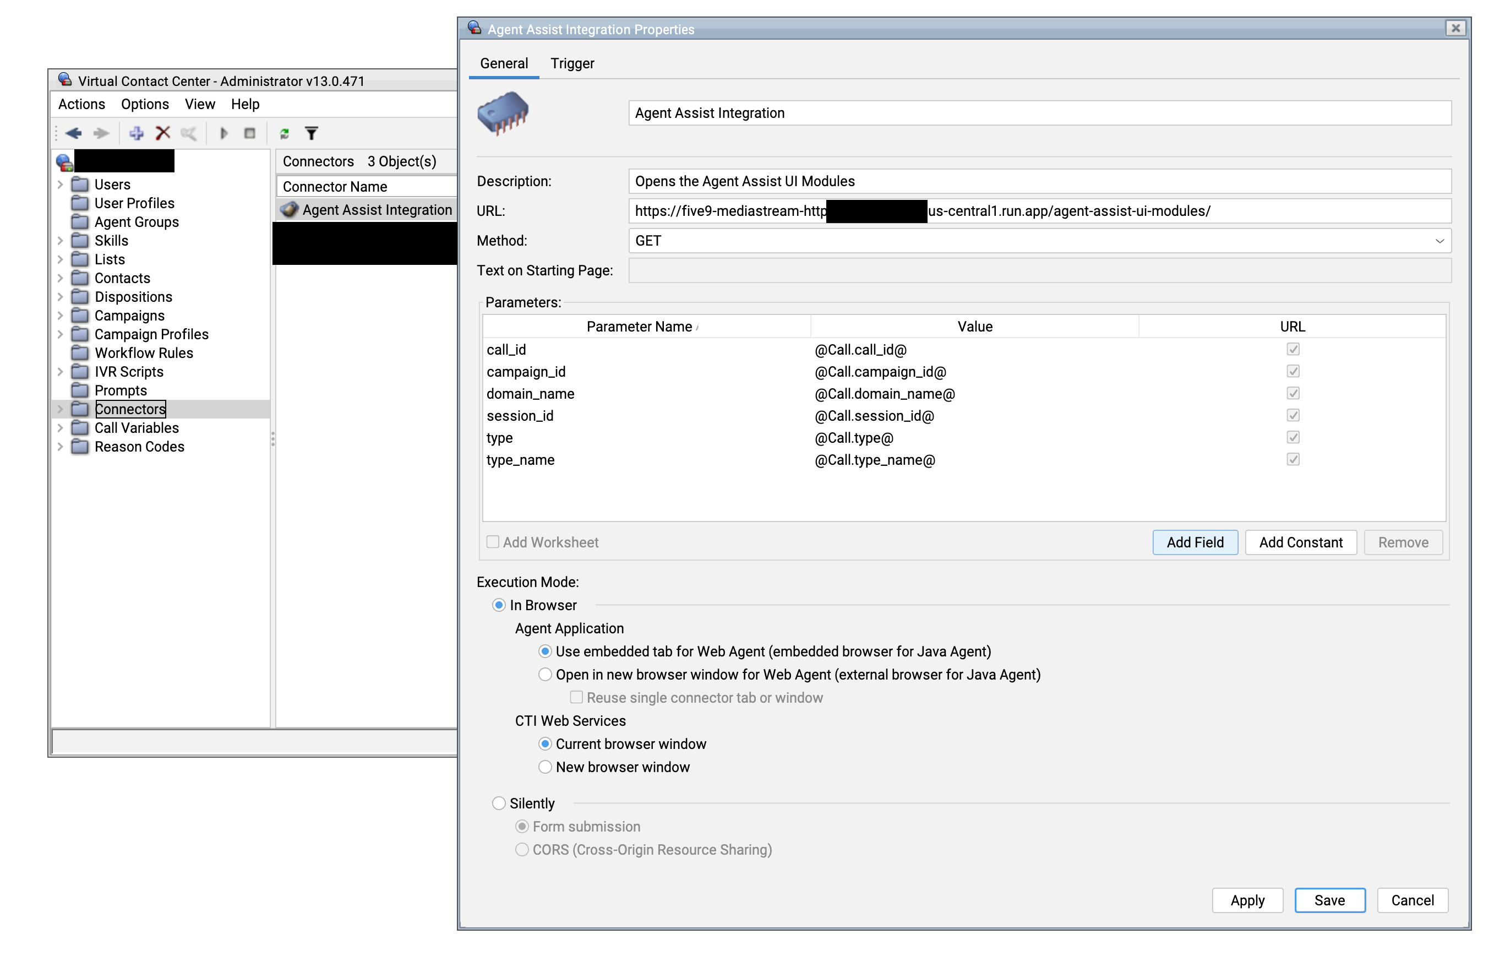Toggle URL checkbox for campaign_id parameter
The image size is (1505, 956).
[1293, 371]
